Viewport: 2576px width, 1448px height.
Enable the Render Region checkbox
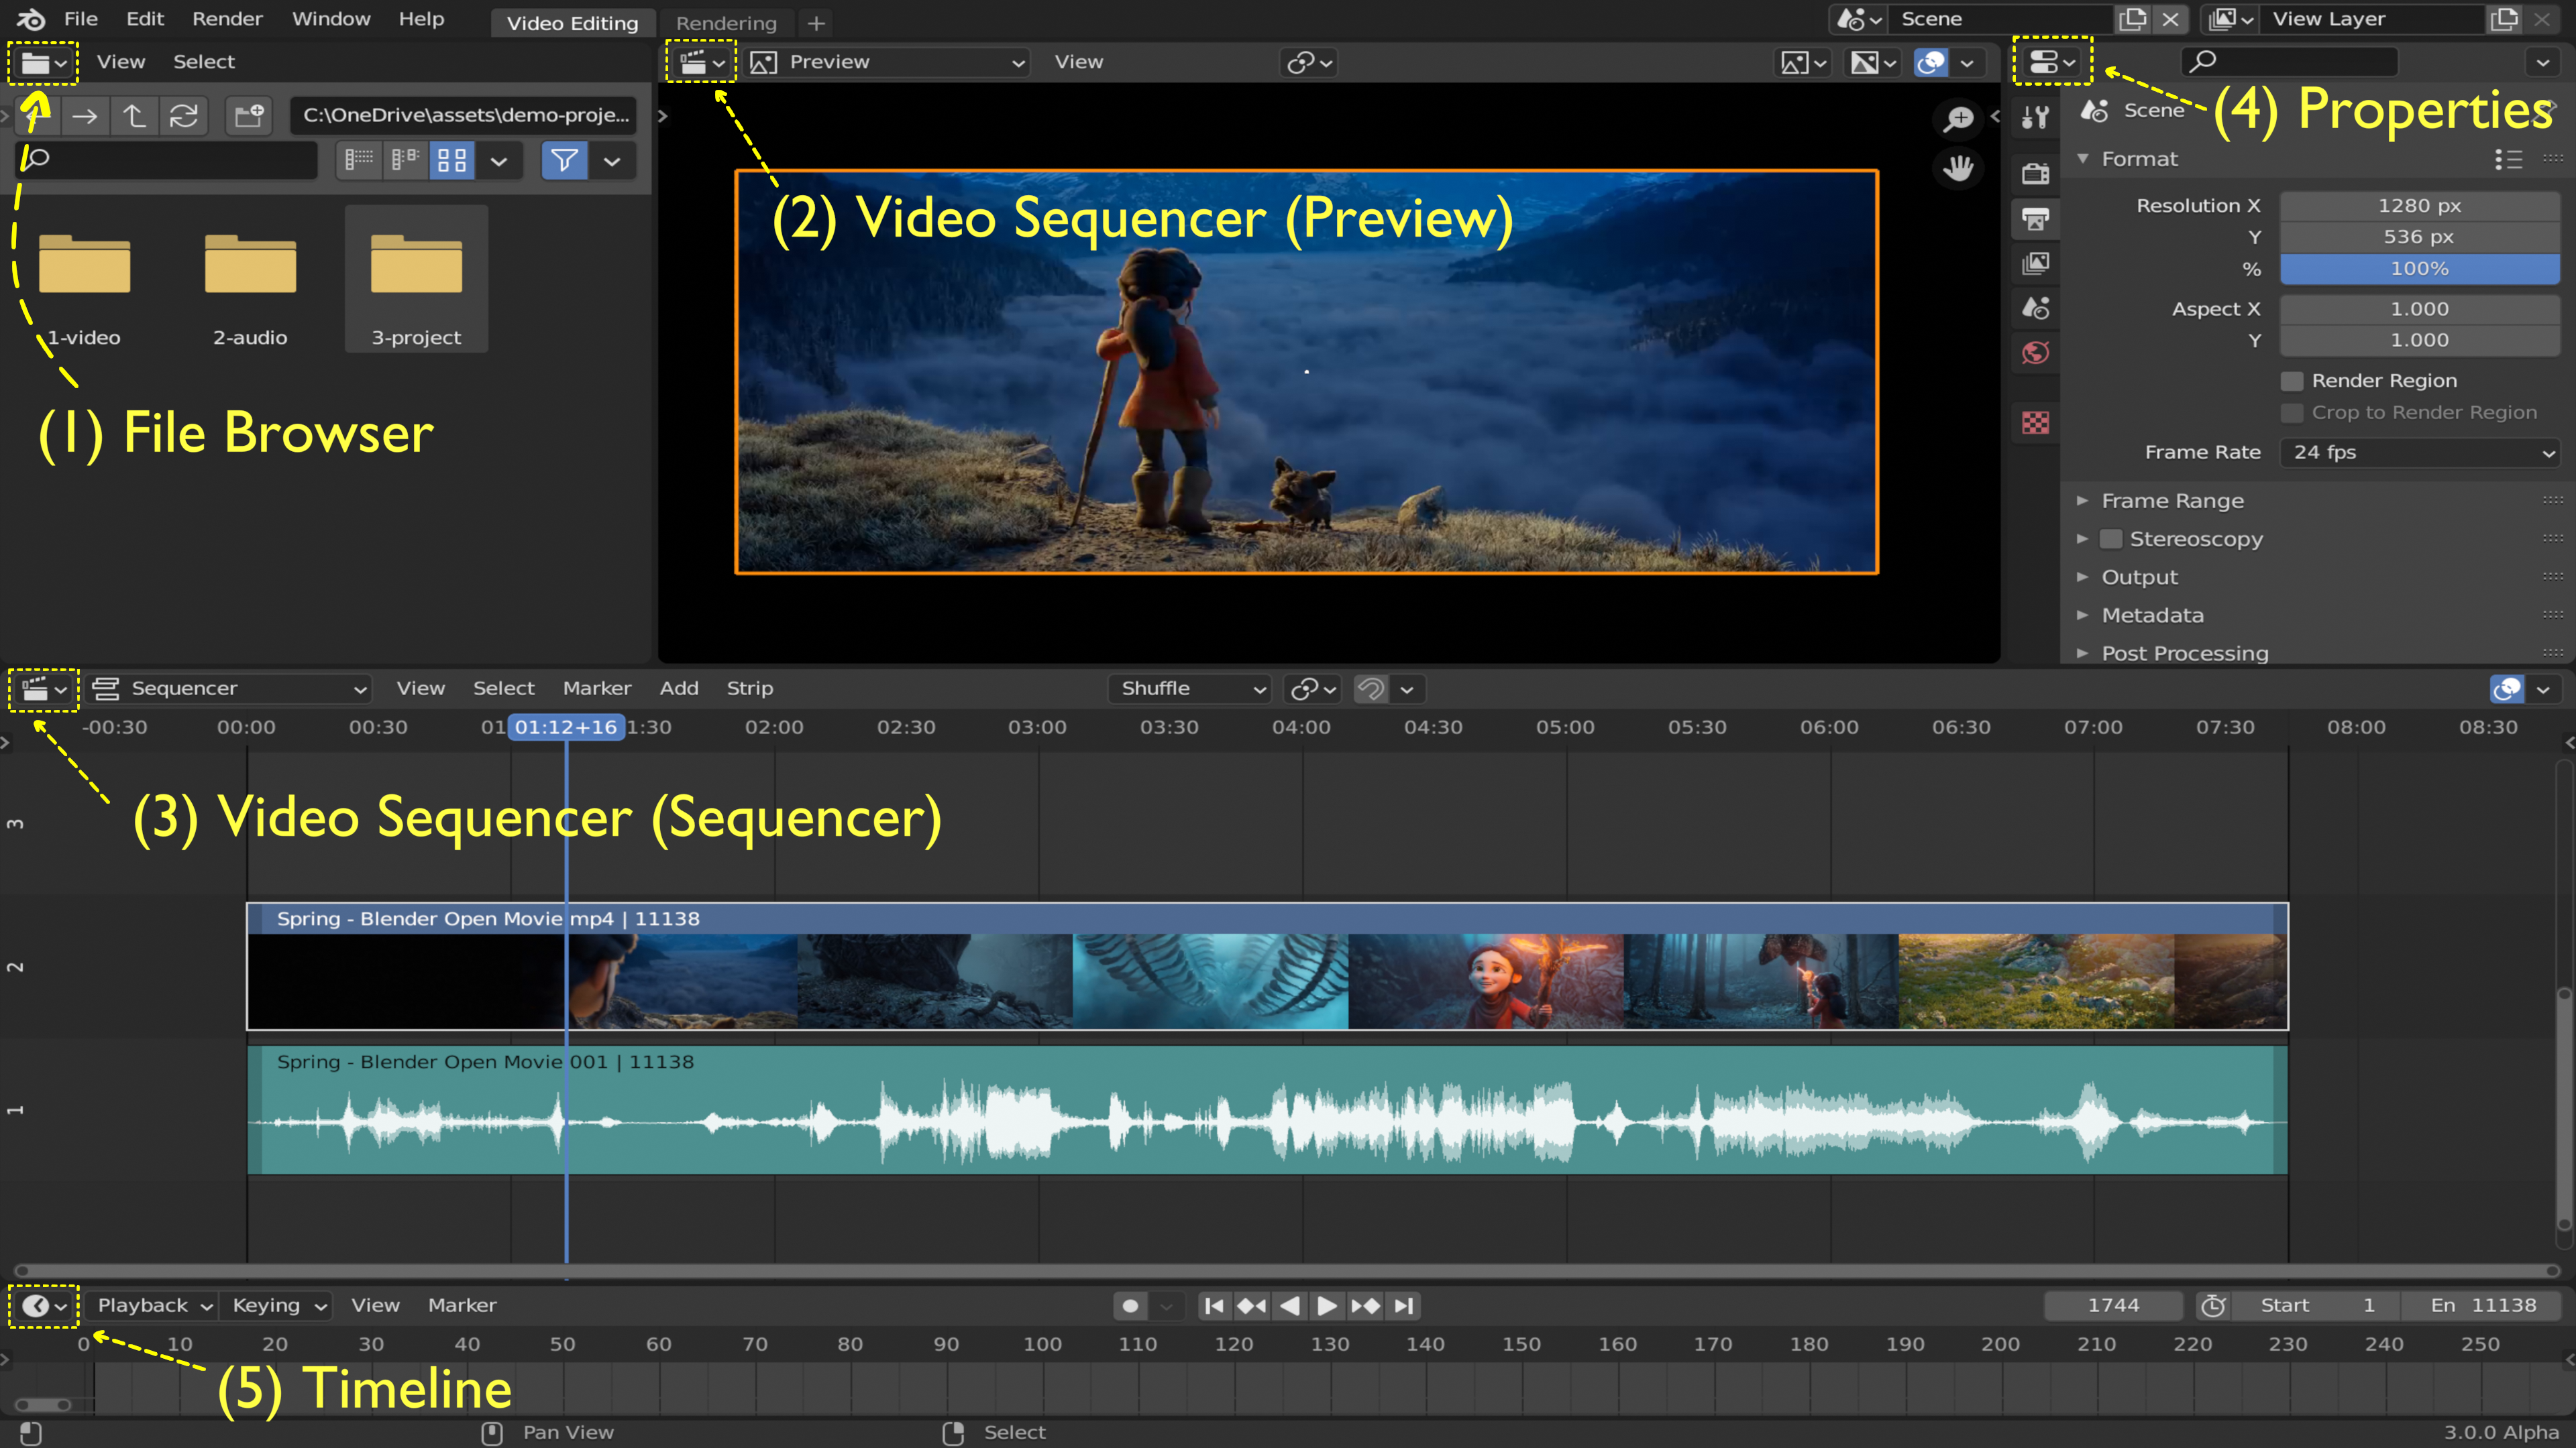(2292, 381)
